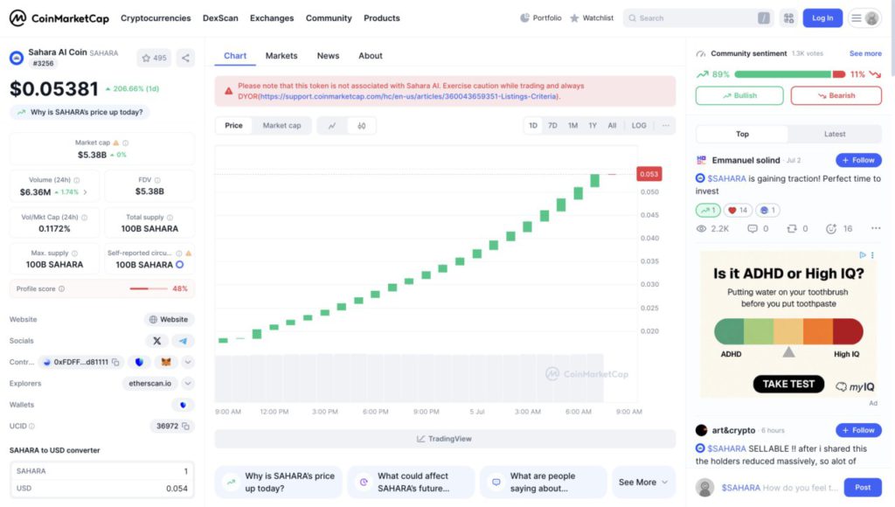Show Latest community posts

point(835,134)
